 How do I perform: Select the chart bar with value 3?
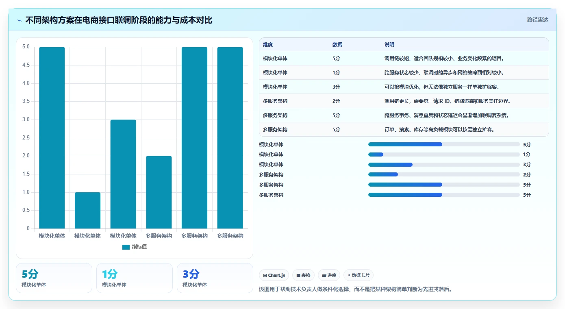coord(123,174)
